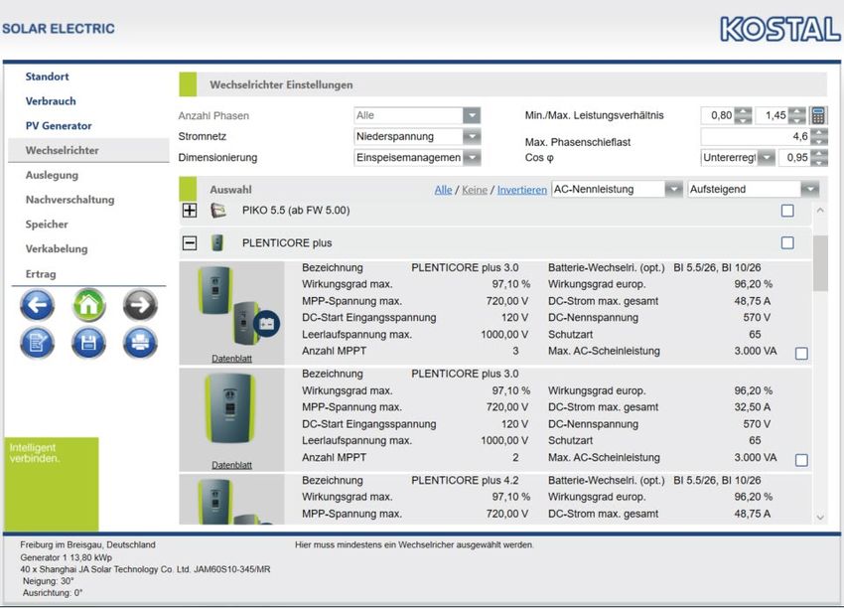
Task: Click the Max. Phasenschieflast stepper
Action: [819, 136]
